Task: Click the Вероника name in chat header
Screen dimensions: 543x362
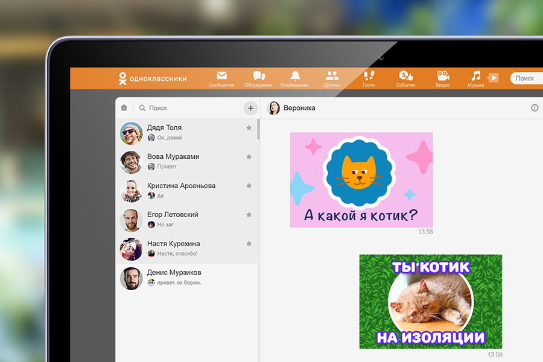Action: point(299,108)
